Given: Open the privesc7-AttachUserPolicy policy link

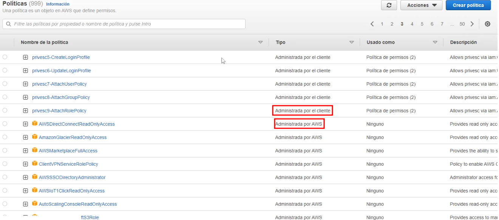Looking at the screenshot, I should pos(59,84).
